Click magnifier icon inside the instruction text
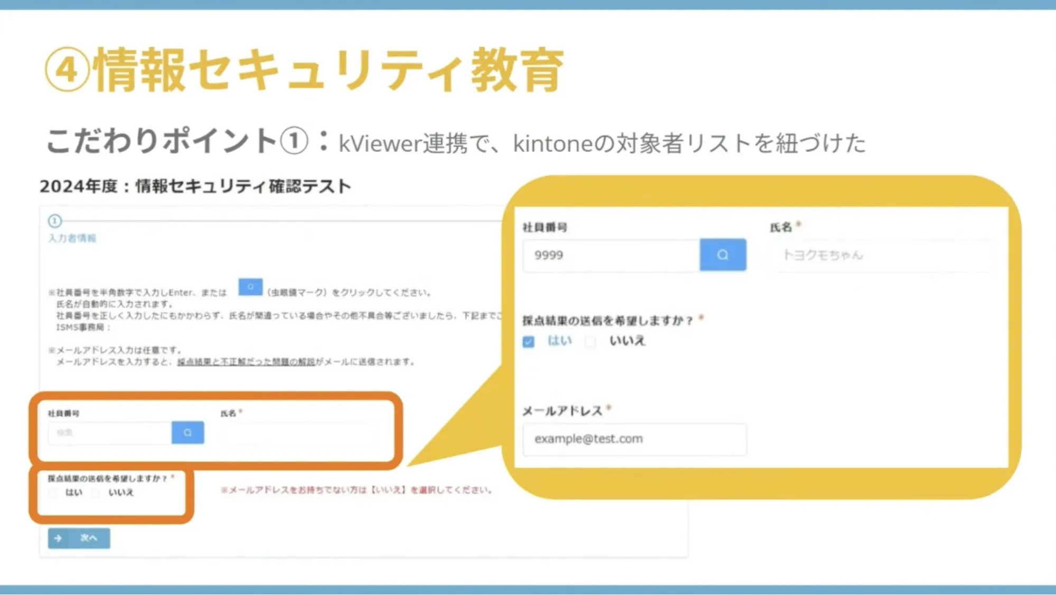This screenshot has height=595, width=1056. click(250, 287)
